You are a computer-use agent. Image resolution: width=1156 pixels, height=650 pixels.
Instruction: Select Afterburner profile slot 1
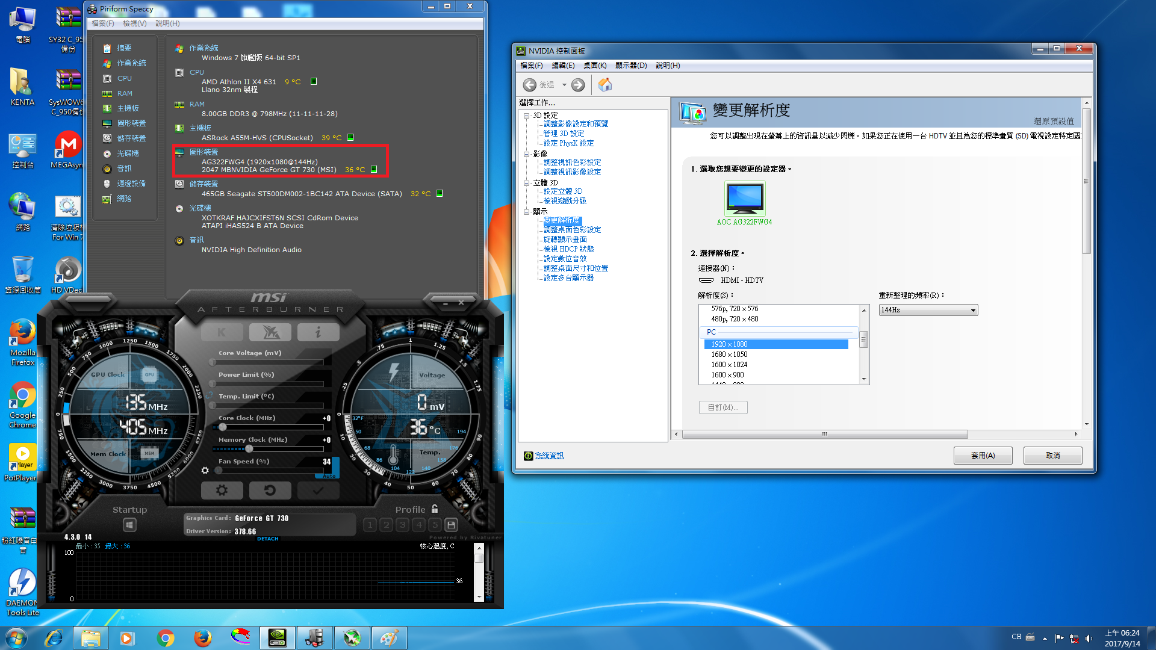tap(370, 525)
